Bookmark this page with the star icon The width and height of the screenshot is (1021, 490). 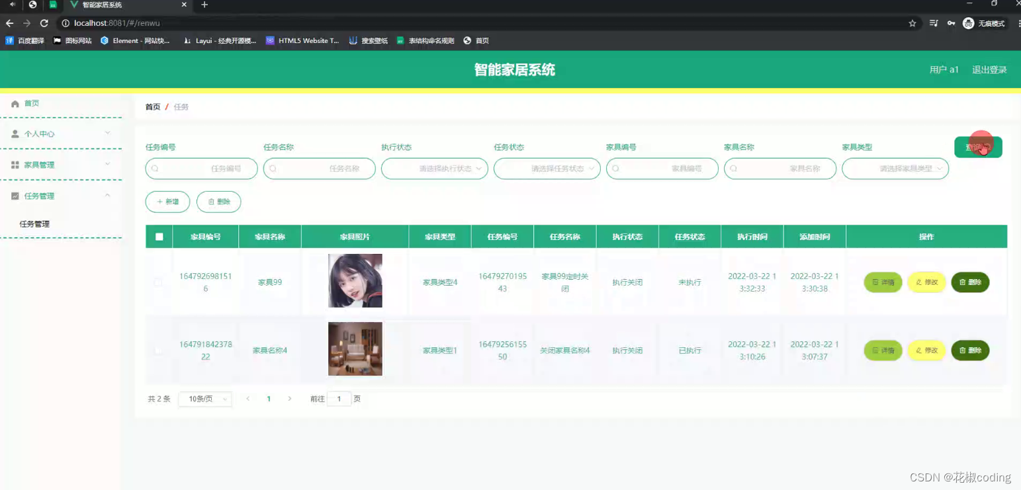[x=912, y=23]
